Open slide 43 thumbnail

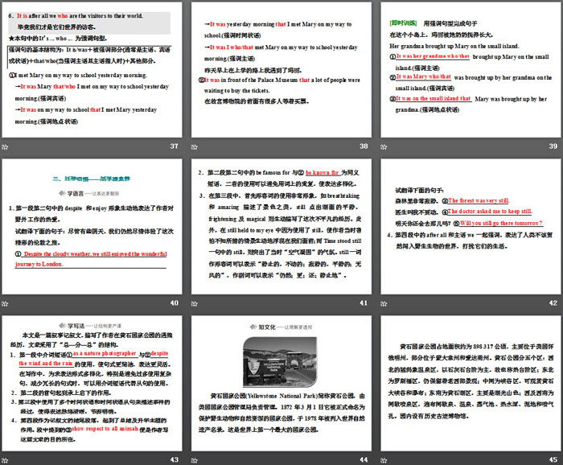tap(92, 383)
